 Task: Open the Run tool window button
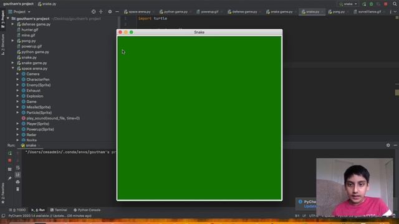tap(38, 210)
